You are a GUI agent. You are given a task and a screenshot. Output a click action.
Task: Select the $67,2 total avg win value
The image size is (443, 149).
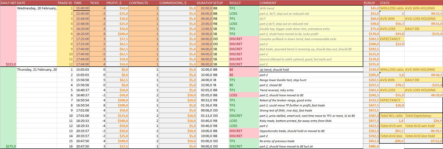[x=392, y=131]
